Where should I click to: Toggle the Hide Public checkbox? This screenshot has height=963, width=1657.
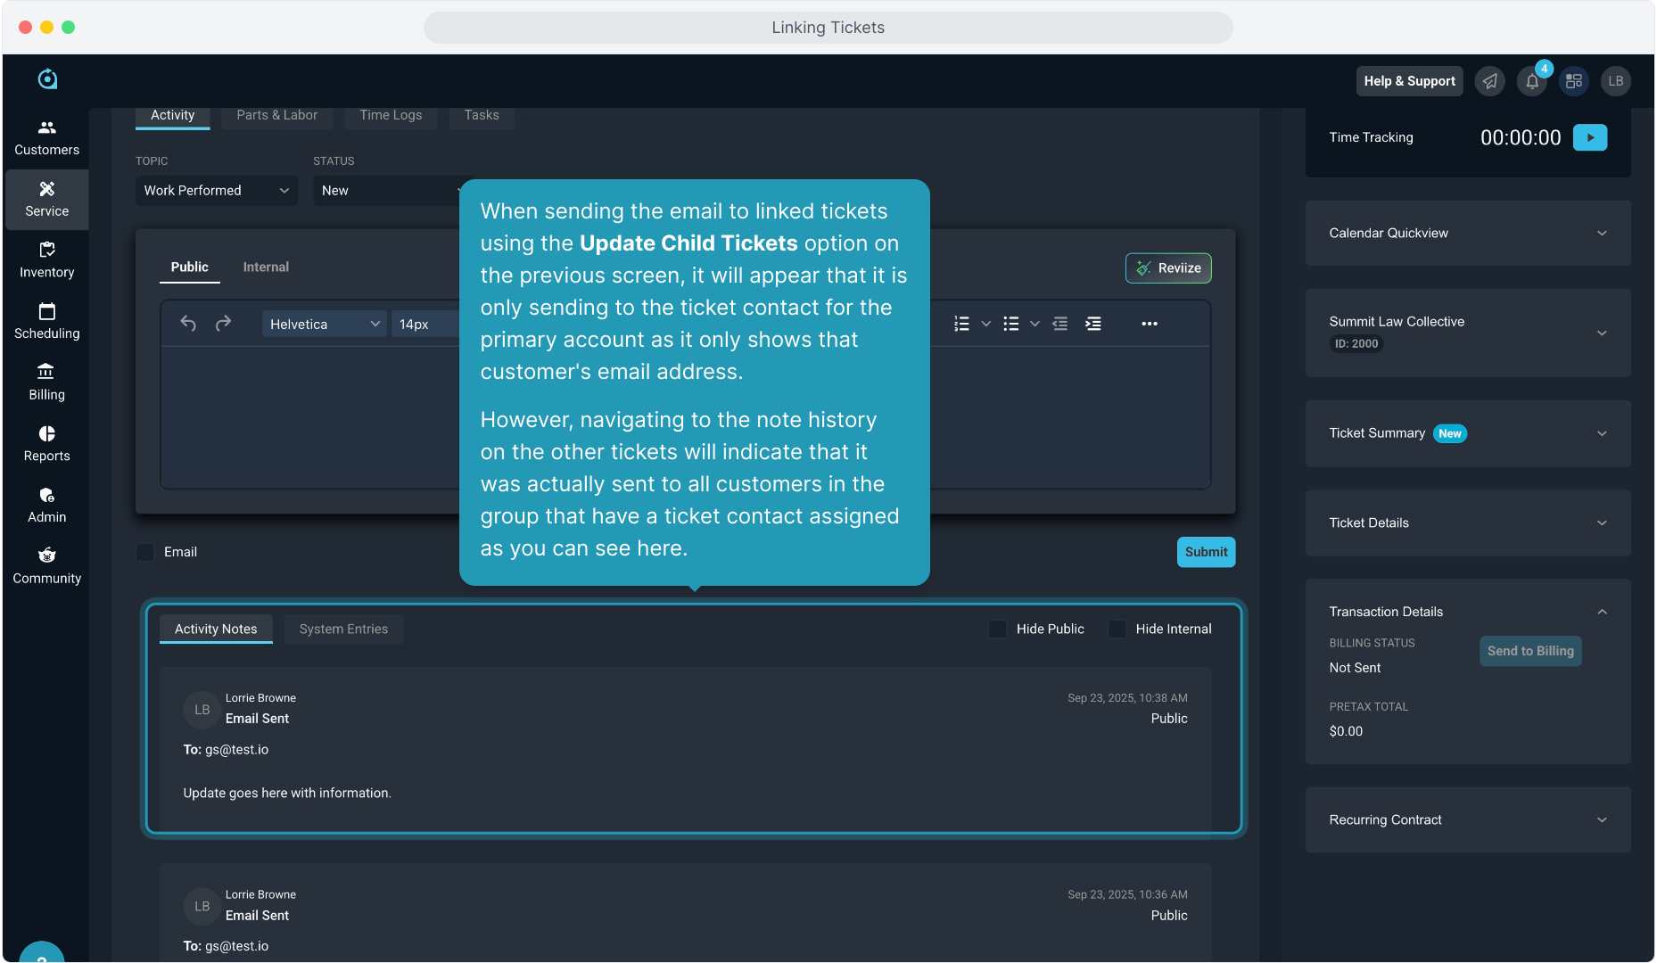coord(998,629)
